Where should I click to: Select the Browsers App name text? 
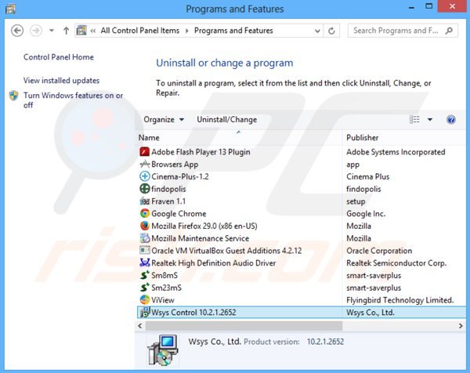click(175, 165)
